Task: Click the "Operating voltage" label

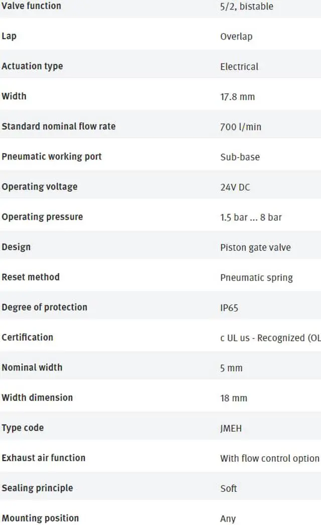Action: tap(40, 187)
